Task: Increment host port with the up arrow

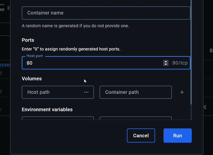Action: [x=166, y=61]
